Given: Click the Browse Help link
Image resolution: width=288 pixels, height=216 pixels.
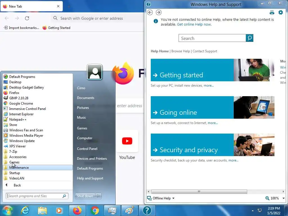Looking at the screenshot, I should click(181, 51).
